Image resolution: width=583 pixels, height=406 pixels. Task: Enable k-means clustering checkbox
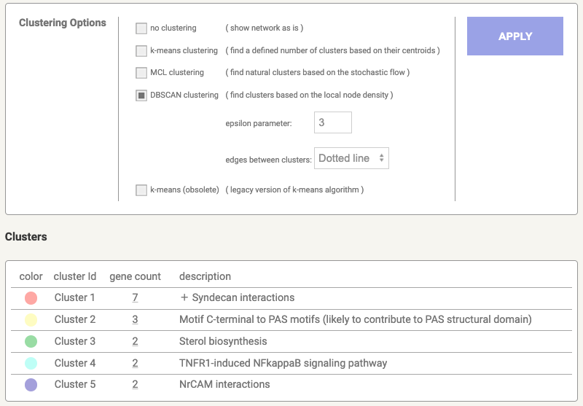click(141, 50)
